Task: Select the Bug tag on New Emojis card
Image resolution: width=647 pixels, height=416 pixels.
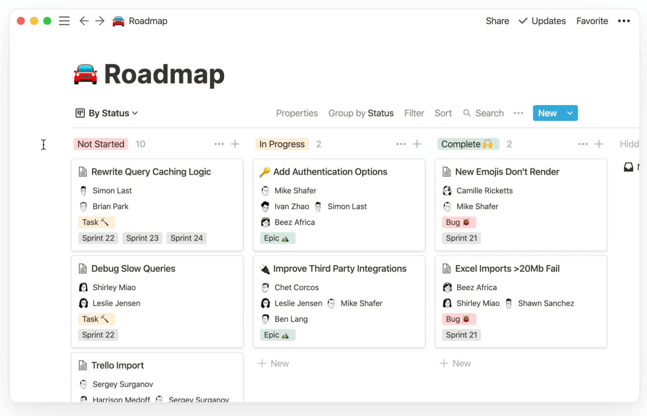Action: pyautogui.click(x=459, y=222)
